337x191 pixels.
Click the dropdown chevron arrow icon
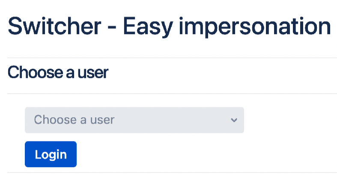(234, 120)
